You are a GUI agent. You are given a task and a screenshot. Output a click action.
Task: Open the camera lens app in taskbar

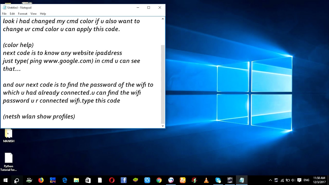(x=230, y=180)
